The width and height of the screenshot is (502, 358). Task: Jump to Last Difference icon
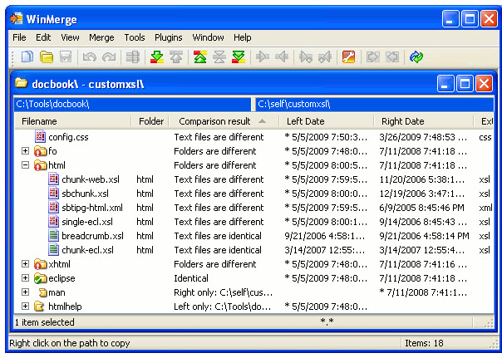pyautogui.click(x=239, y=57)
